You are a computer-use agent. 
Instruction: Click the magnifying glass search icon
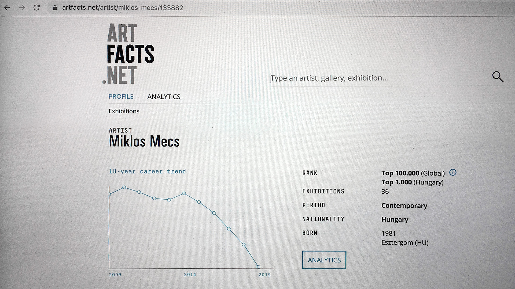(498, 77)
